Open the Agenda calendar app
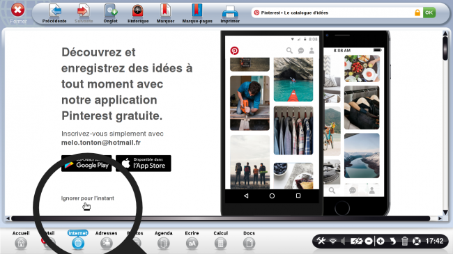The width and height of the screenshot is (453, 254). point(164,240)
